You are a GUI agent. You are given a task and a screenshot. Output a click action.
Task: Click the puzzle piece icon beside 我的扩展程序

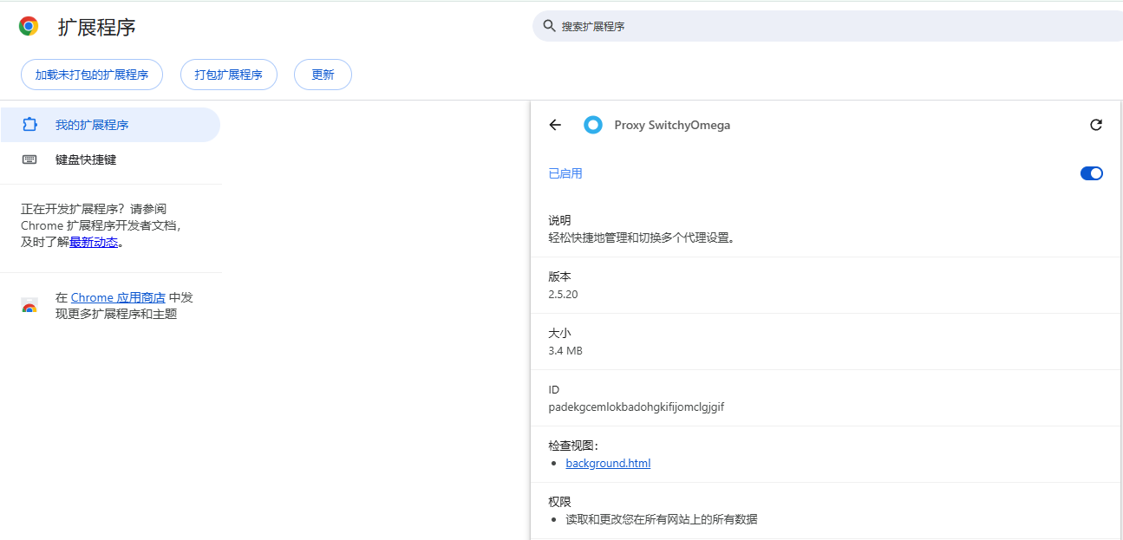(x=30, y=125)
